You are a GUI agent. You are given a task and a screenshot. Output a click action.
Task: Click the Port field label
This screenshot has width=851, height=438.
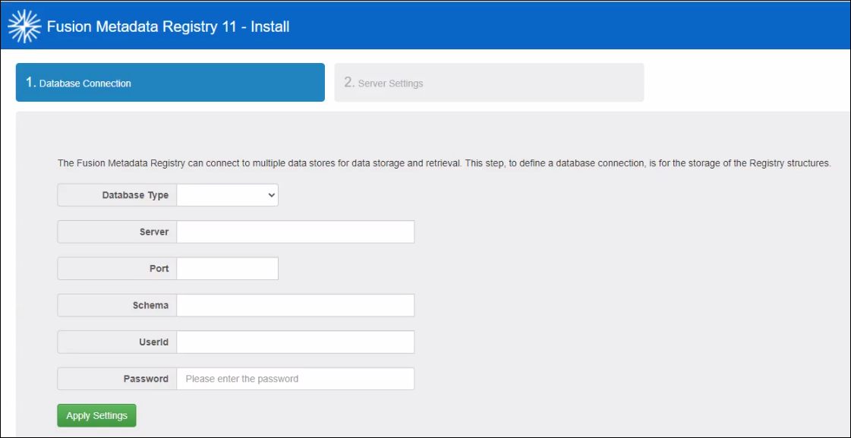159,269
